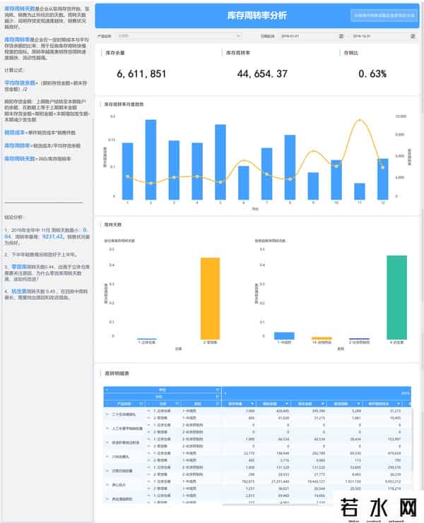The width and height of the screenshot is (424, 523).
Task: Collapse the 二十五味珊瑚丸 product row
Action: click(106, 414)
